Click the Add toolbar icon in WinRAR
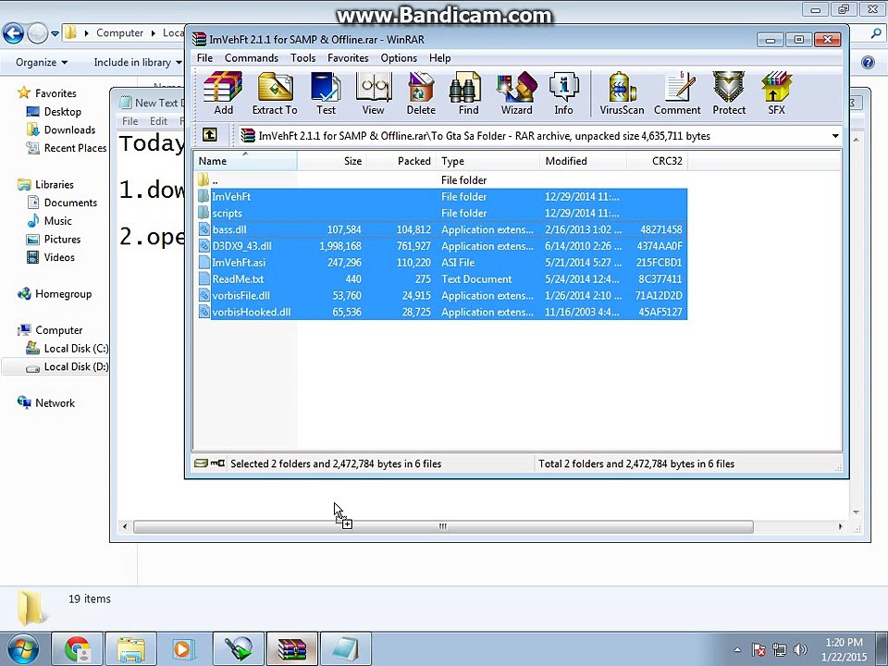The height and width of the screenshot is (666, 888). click(223, 94)
